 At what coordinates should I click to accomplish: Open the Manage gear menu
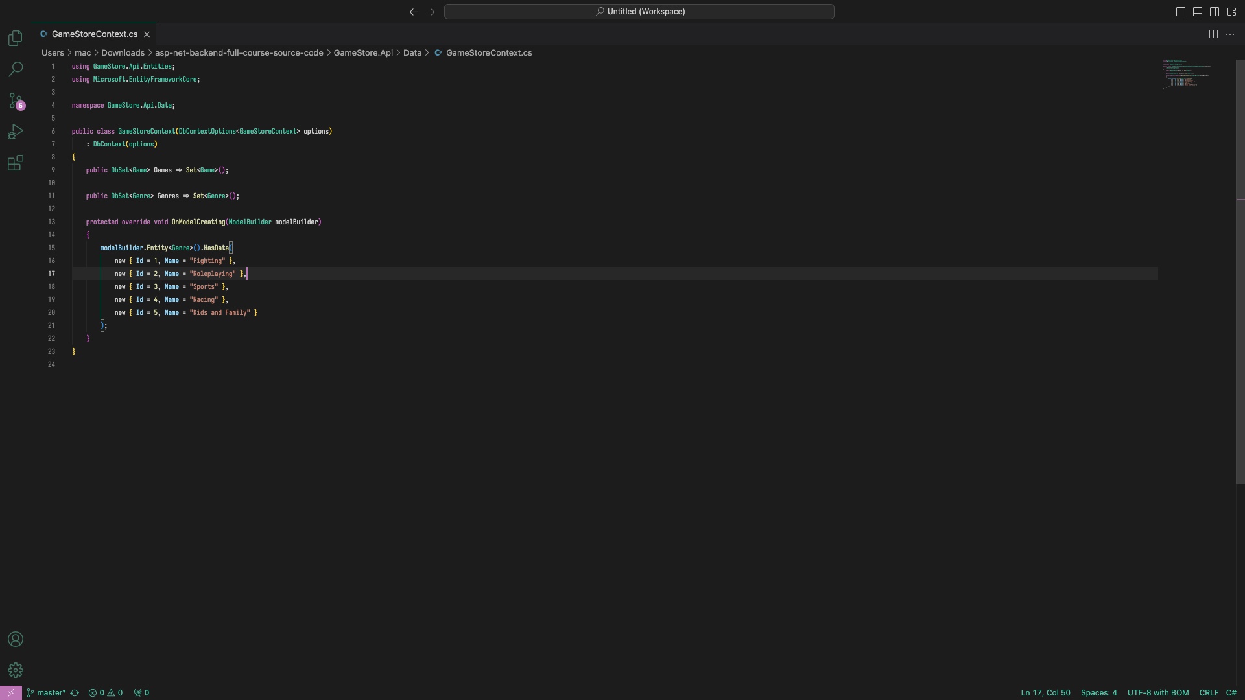(16, 670)
